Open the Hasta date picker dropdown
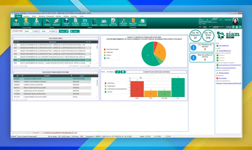The image size is (252, 150). [56, 31]
